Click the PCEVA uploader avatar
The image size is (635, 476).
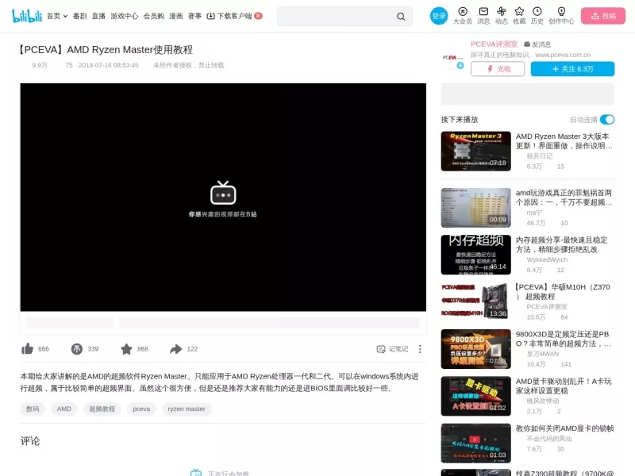pos(452,57)
